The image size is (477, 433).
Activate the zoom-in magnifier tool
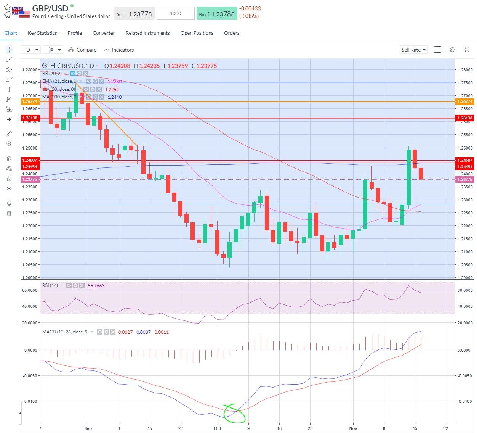point(9,144)
